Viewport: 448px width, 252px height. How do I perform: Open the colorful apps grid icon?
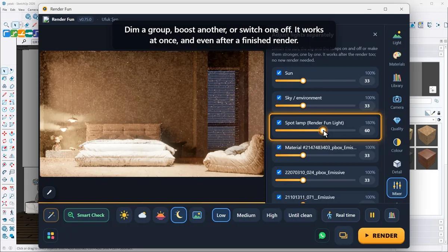51,236
